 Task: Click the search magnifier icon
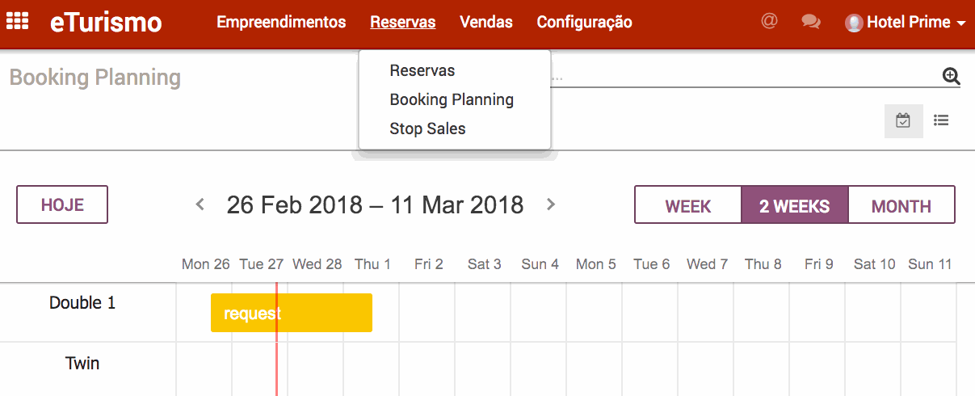pos(951,76)
